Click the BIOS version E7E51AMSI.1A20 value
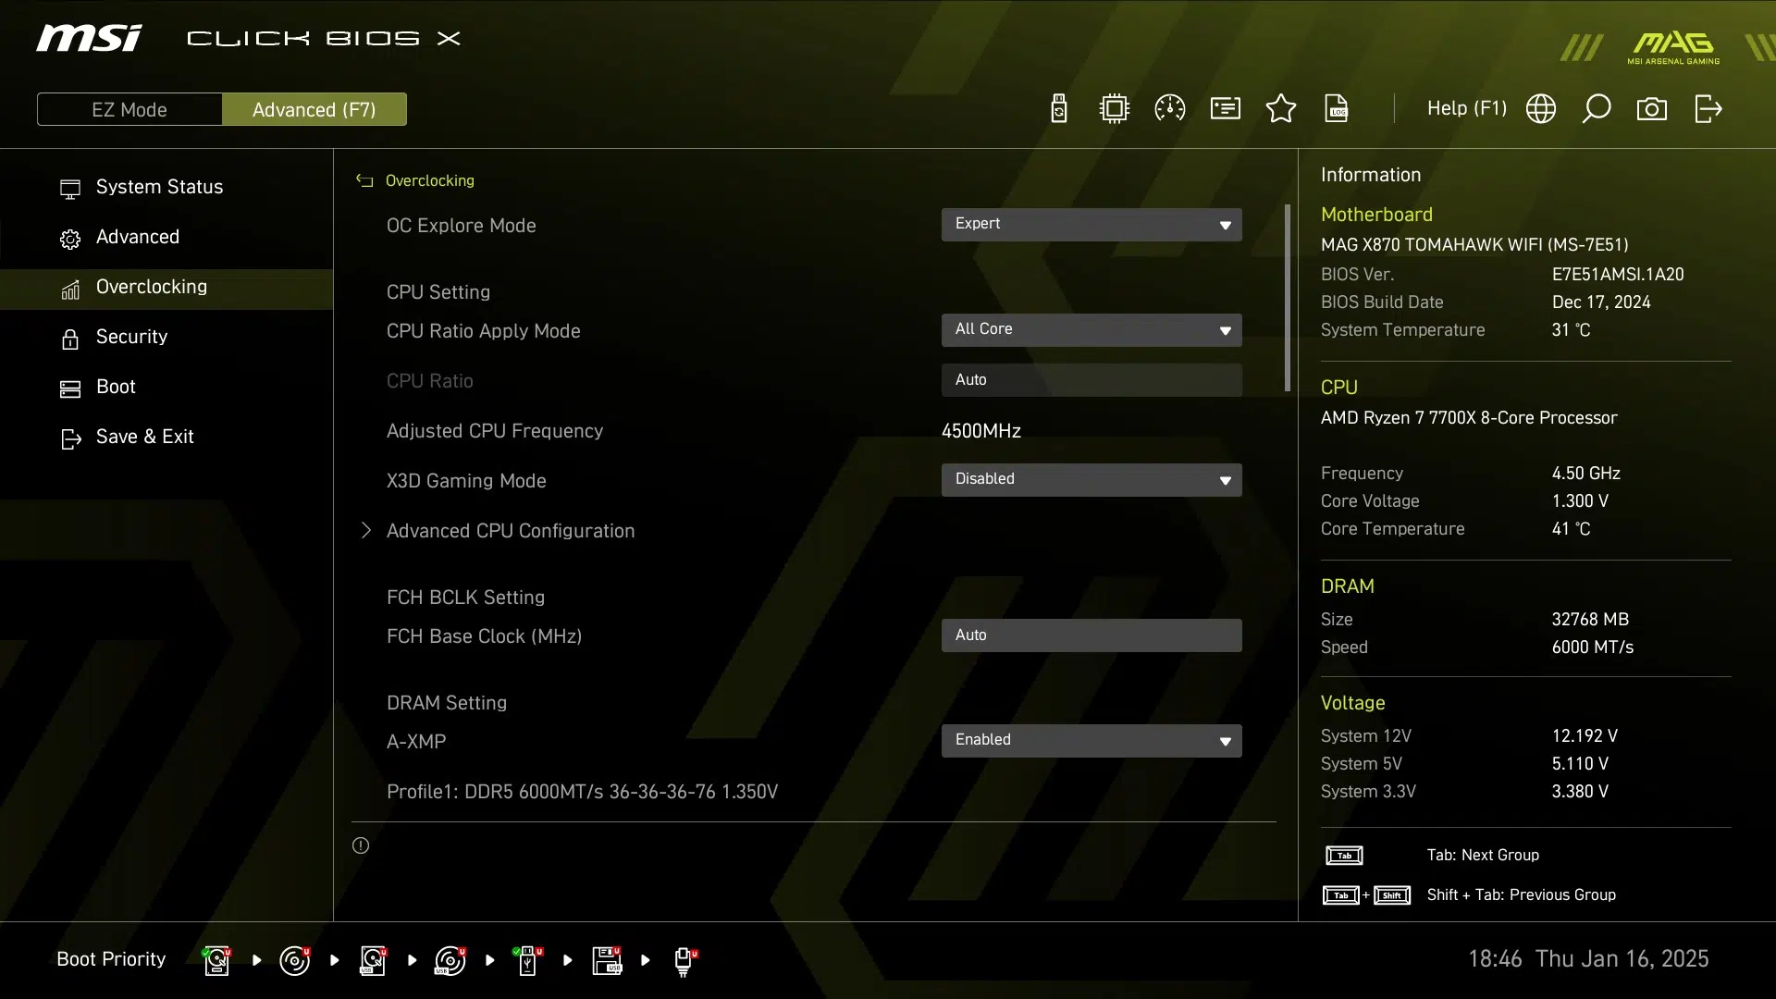 [x=1618, y=275]
